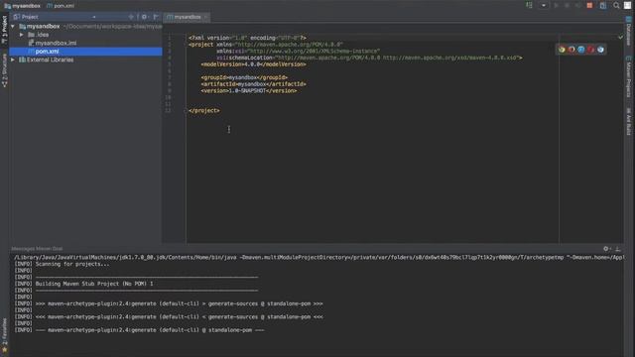Click the closing project tag fold marker
The image size is (635, 357).
pos(187,110)
